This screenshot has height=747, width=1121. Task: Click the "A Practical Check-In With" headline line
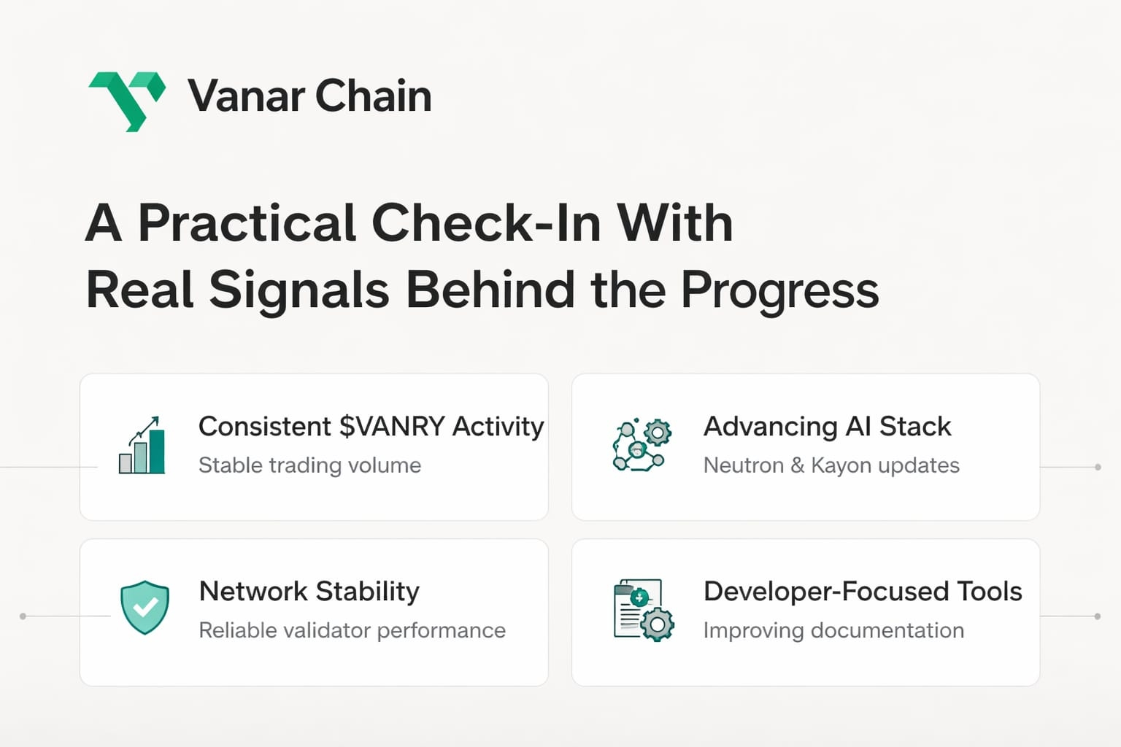point(409,222)
